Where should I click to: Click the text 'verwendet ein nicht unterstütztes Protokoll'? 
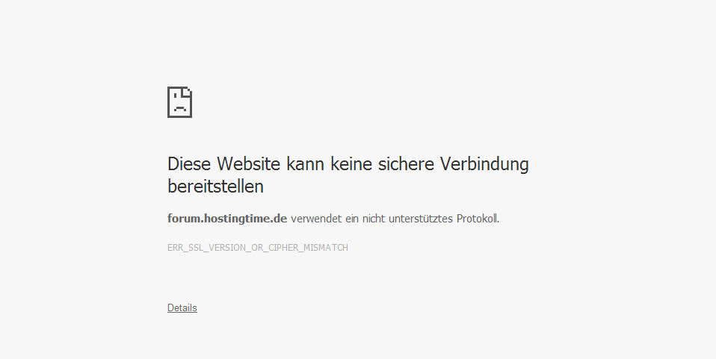(x=395, y=219)
